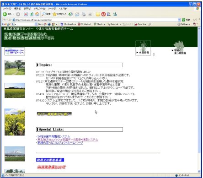Image resolution: width=203 pixels, height=178 pixels.
Task: Click the research center homepage banner link
Action: point(15,51)
